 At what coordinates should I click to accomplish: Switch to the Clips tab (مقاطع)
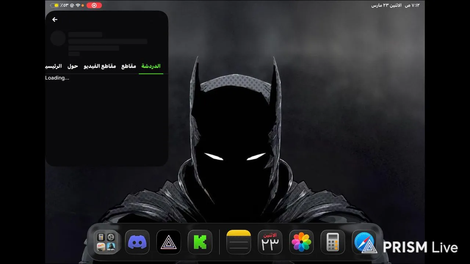tap(129, 66)
